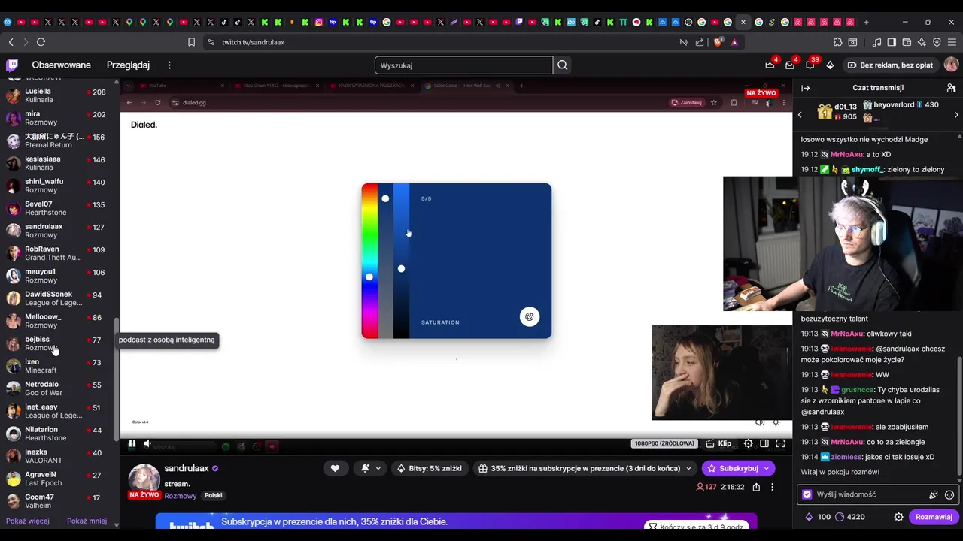Show next gift leaderboard entry
Image resolution: width=963 pixels, height=541 pixels.
click(x=956, y=115)
